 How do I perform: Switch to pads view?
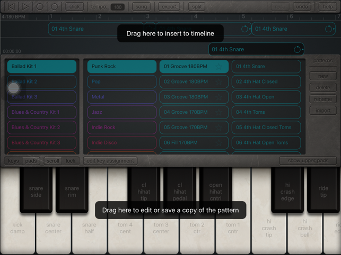31,161
